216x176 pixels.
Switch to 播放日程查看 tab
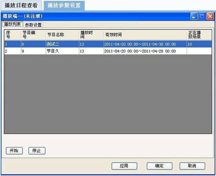21,6
